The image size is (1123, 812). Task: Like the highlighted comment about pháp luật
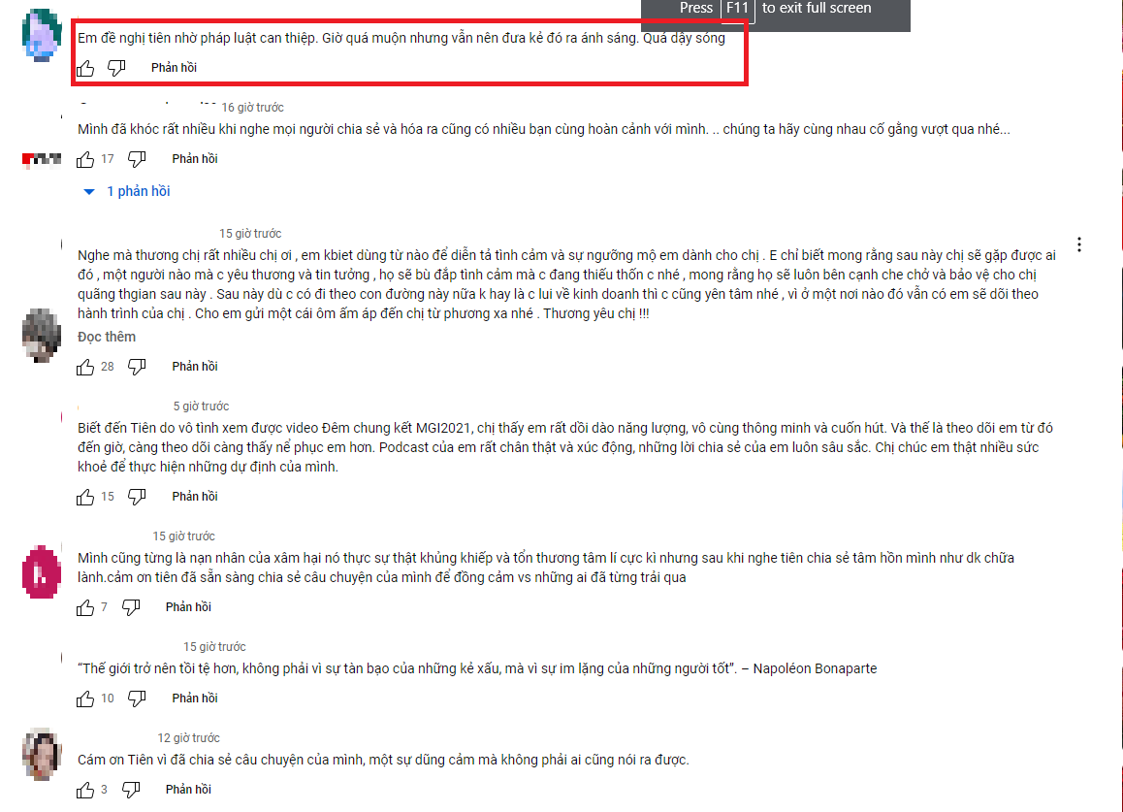point(85,68)
